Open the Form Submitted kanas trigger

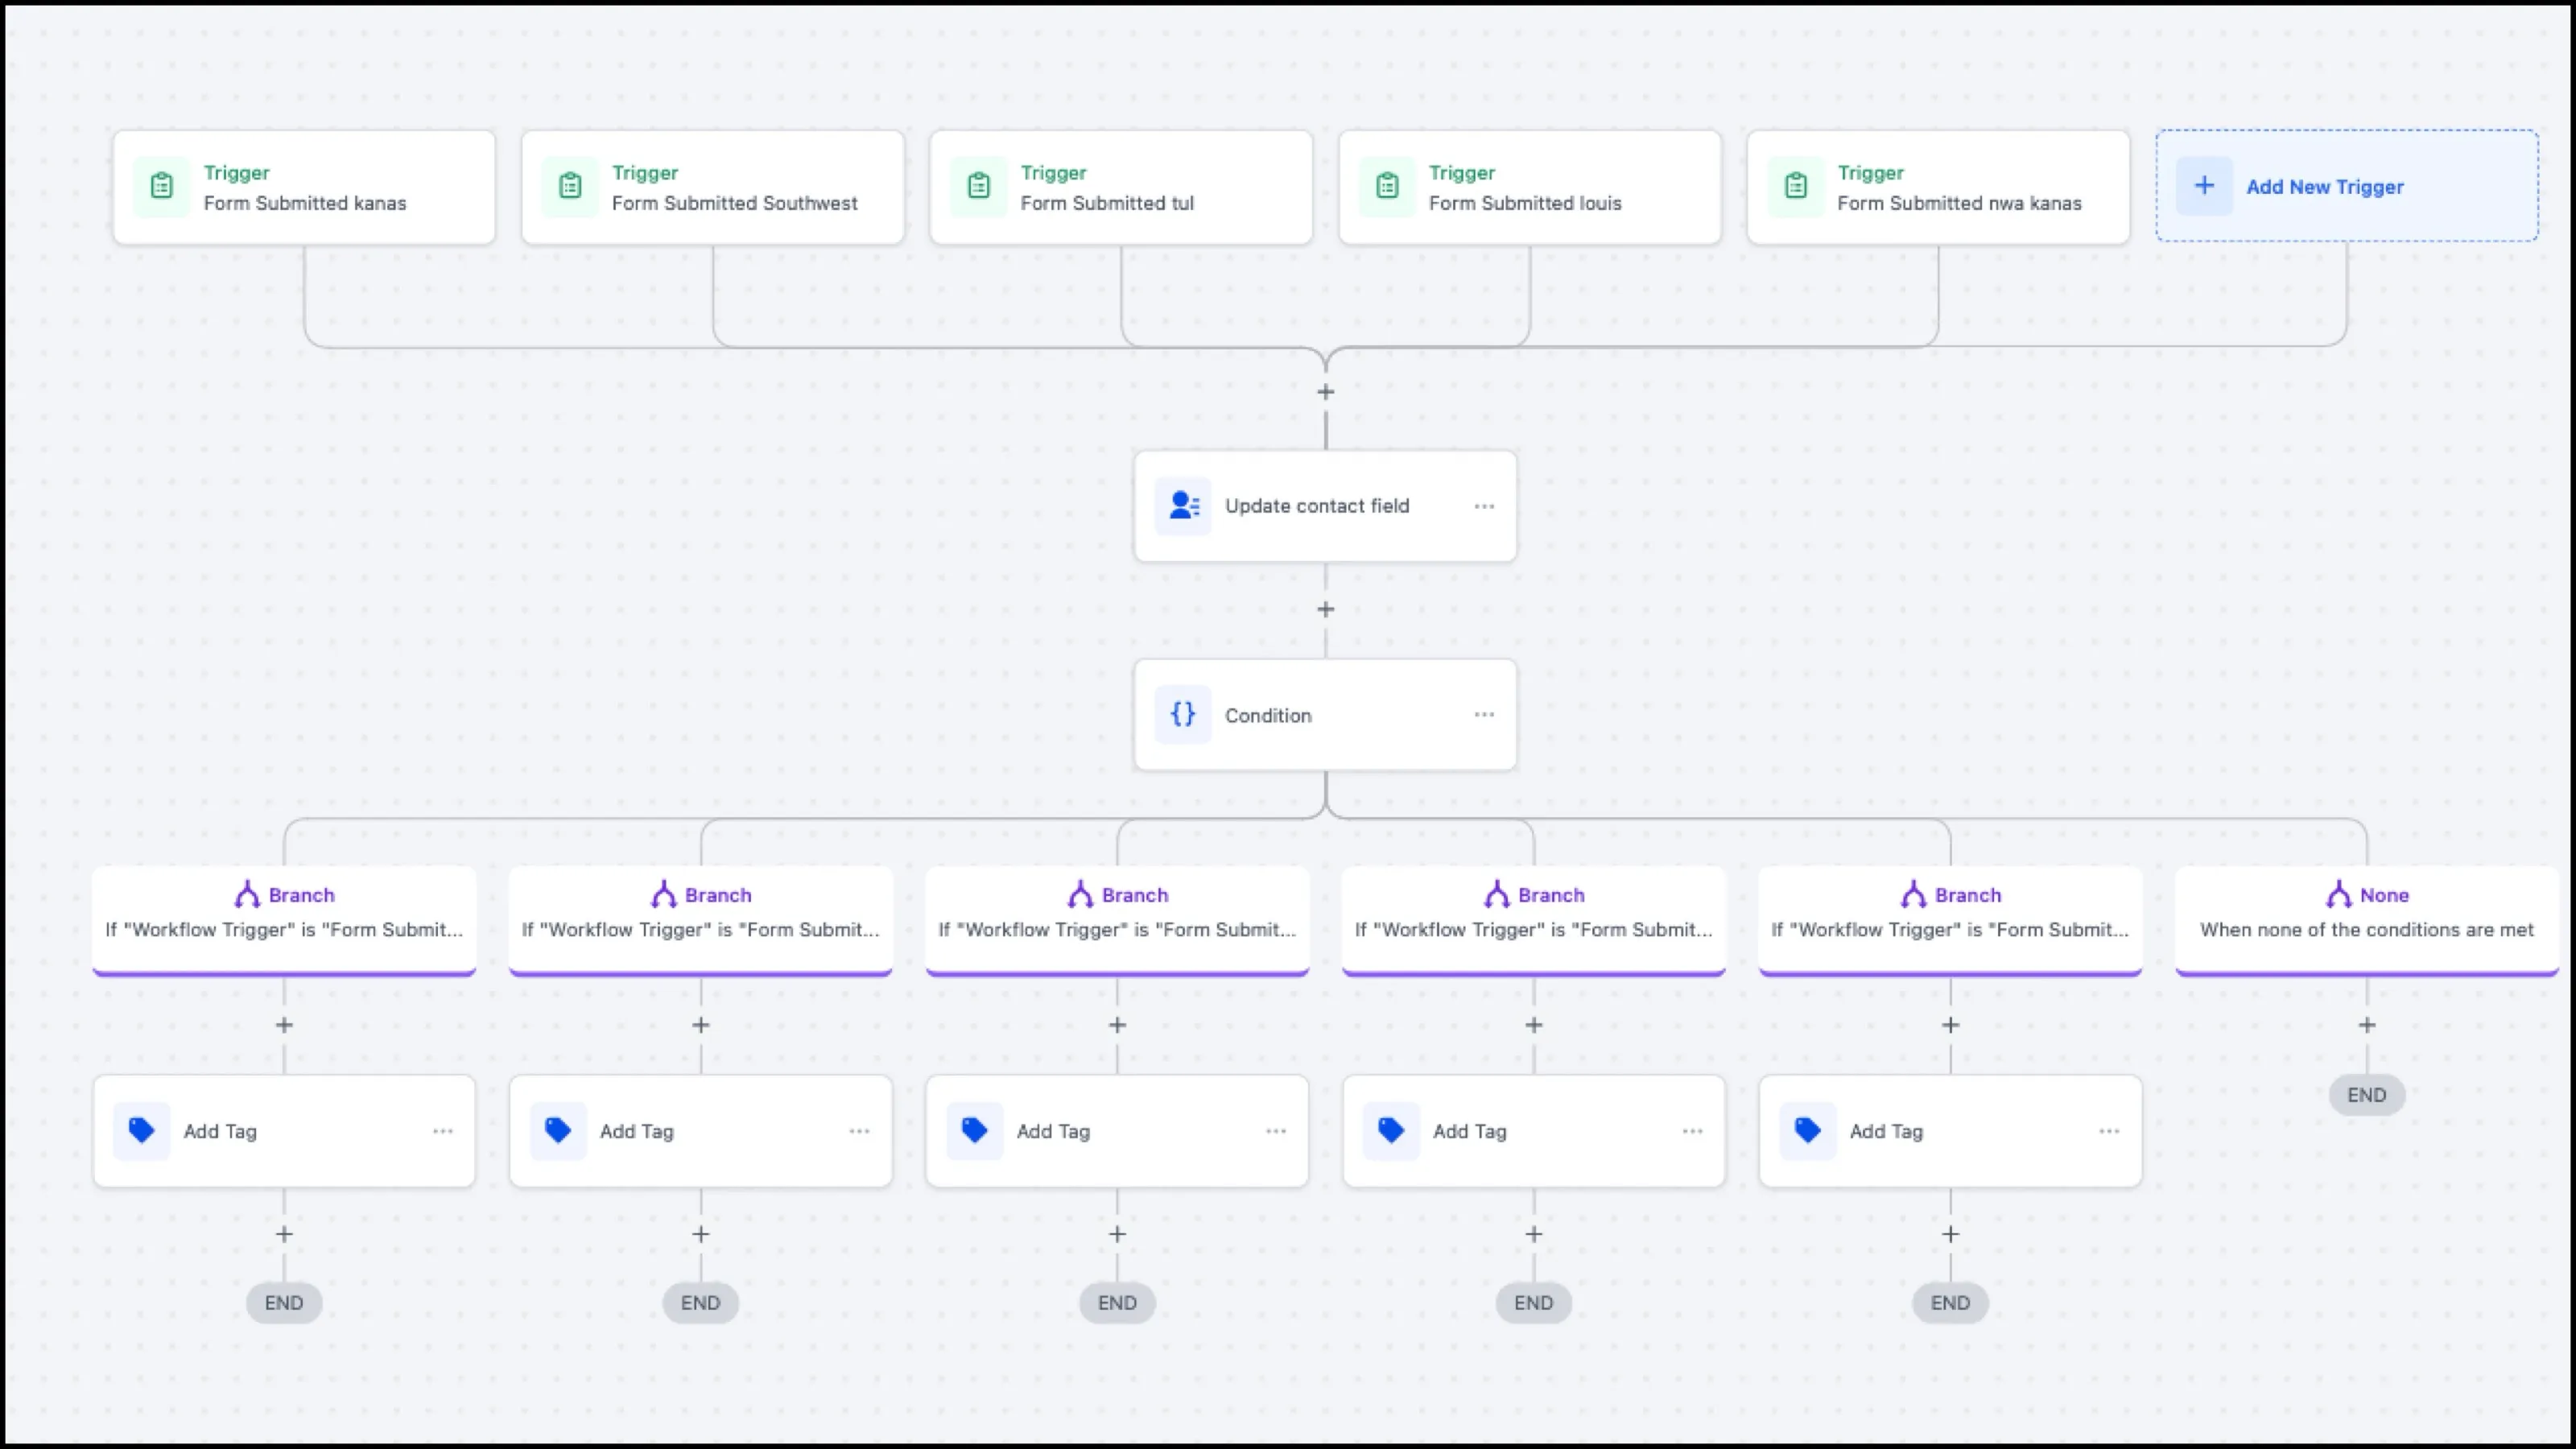pos(304,187)
